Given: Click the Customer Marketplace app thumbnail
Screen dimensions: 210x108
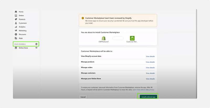Looking at the screenshot, I should (x=132, y=38).
